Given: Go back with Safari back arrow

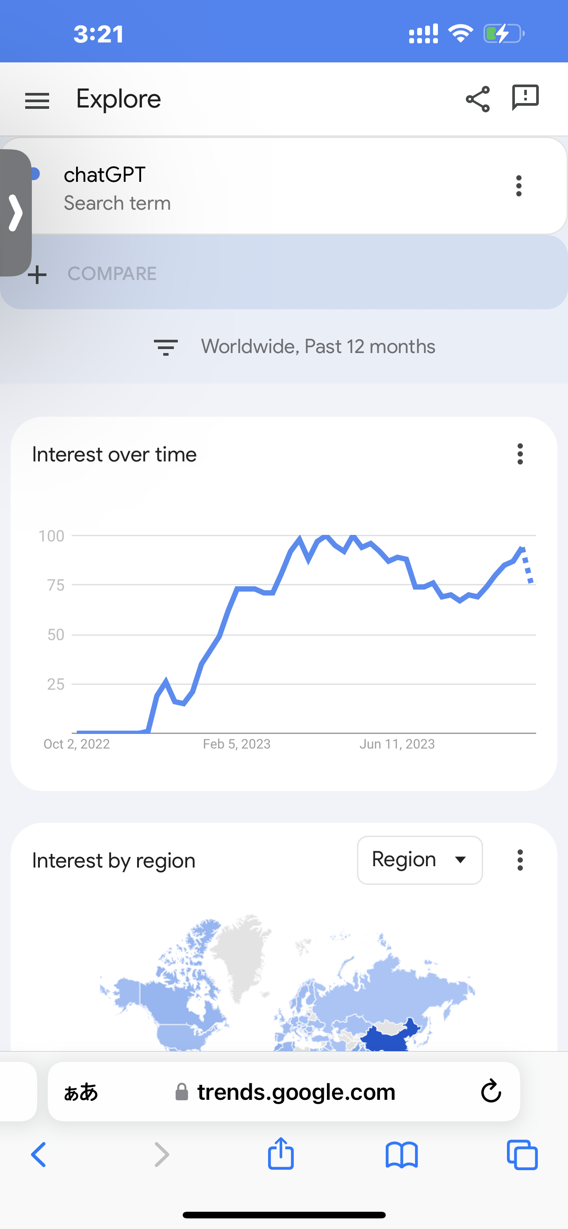Looking at the screenshot, I should point(38,1155).
